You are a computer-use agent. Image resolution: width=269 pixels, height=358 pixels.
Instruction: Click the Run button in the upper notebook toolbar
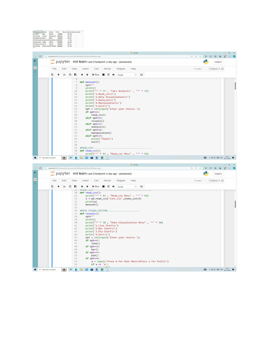pyautogui.click(x=96, y=75)
